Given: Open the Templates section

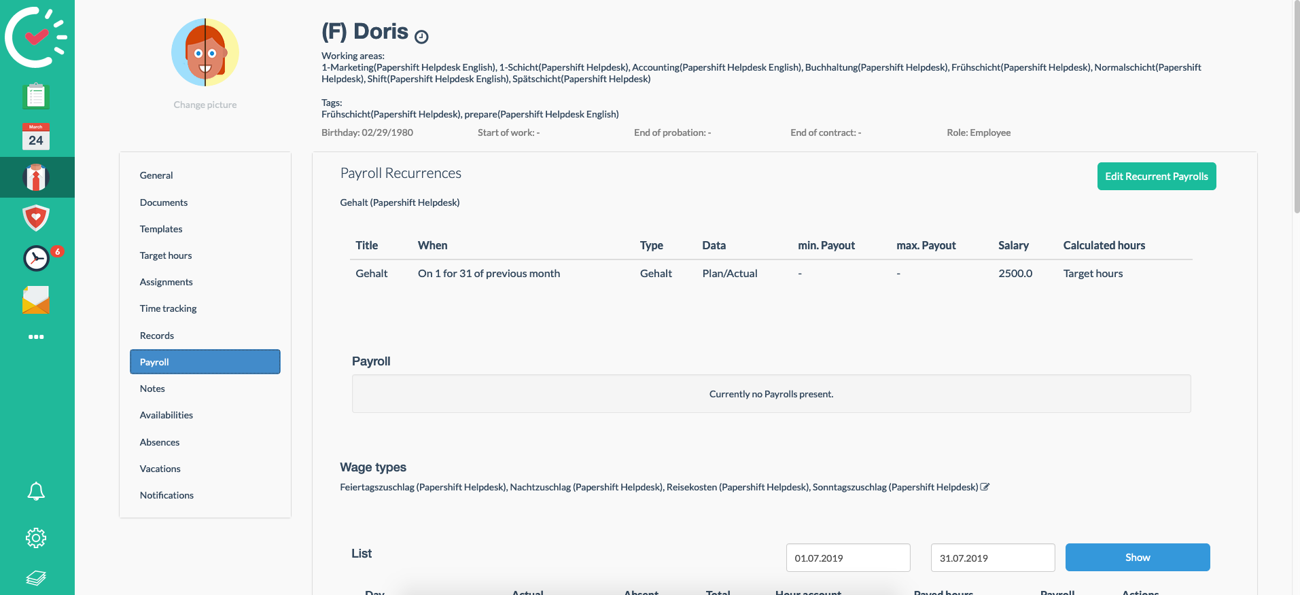Looking at the screenshot, I should (x=205, y=229).
